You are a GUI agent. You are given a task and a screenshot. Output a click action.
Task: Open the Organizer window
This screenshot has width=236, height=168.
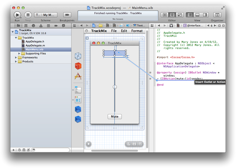217,15
